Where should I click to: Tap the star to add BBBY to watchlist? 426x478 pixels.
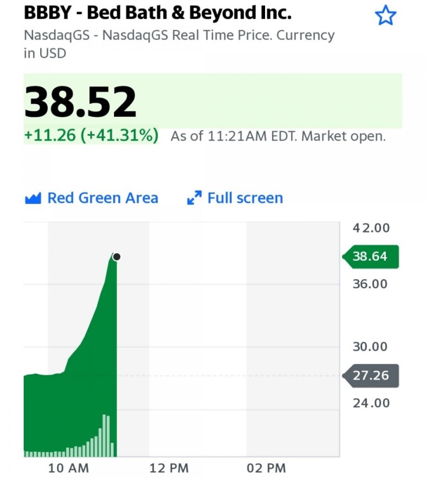coord(385,15)
